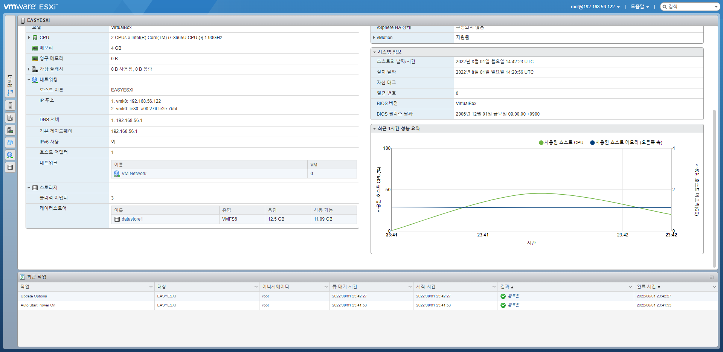Click the green check on Update Options
This screenshot has width=723, height=352.
(x=503, y=296)
